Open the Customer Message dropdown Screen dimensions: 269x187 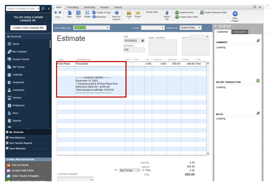coord(92,180)
